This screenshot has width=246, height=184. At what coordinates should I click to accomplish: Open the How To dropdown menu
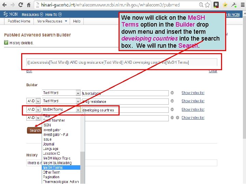pos(53,15)
